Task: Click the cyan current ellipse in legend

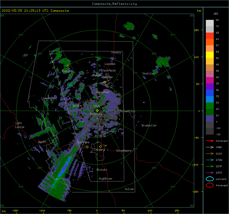Action: [210, 179]
